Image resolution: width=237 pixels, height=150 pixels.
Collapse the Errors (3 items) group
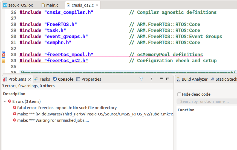tap(5, 101)
